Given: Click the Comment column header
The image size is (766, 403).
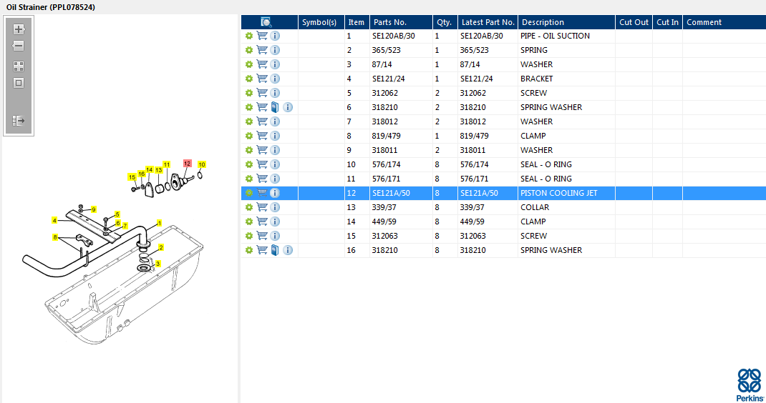Looking at the screenshot, I should point(724,22).
